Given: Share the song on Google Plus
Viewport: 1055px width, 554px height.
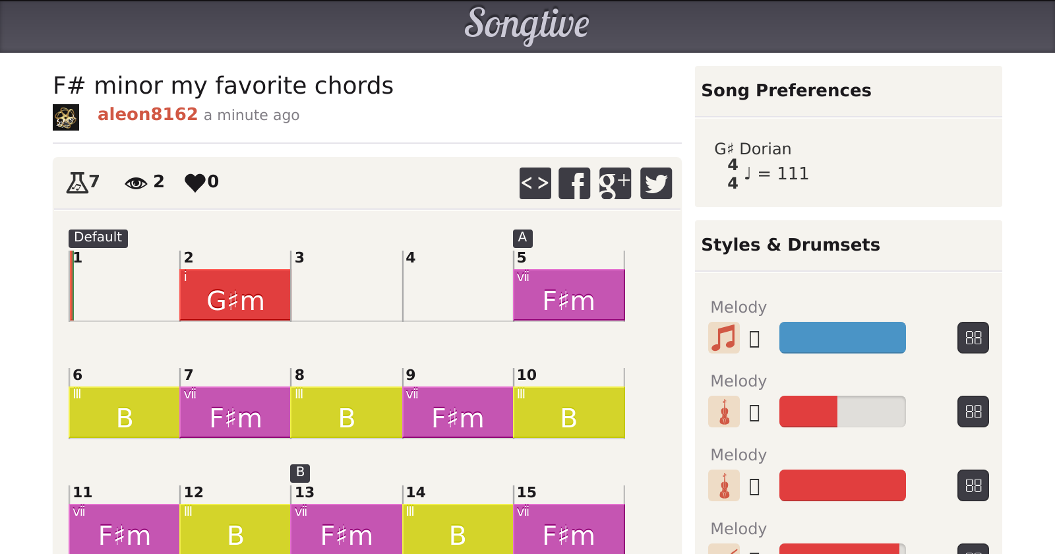Looking at the screenshot, I should [x=615, y=183].
